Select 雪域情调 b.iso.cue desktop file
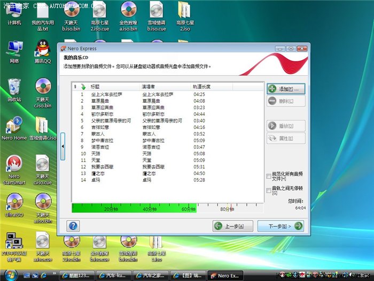This screenshot has height=281, width=374. tap(157, 16)
